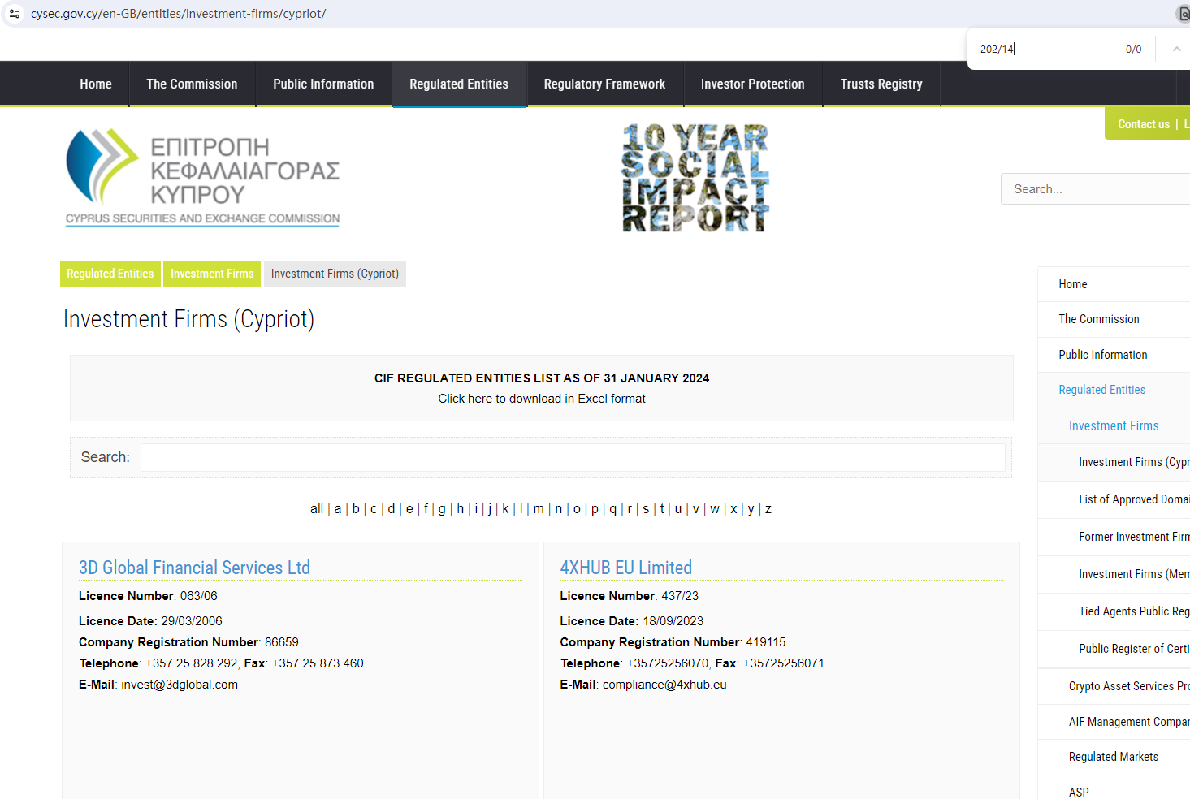Click the site info icon in address bar
This screenshot has height=799, width=1190.
point(15,14)
